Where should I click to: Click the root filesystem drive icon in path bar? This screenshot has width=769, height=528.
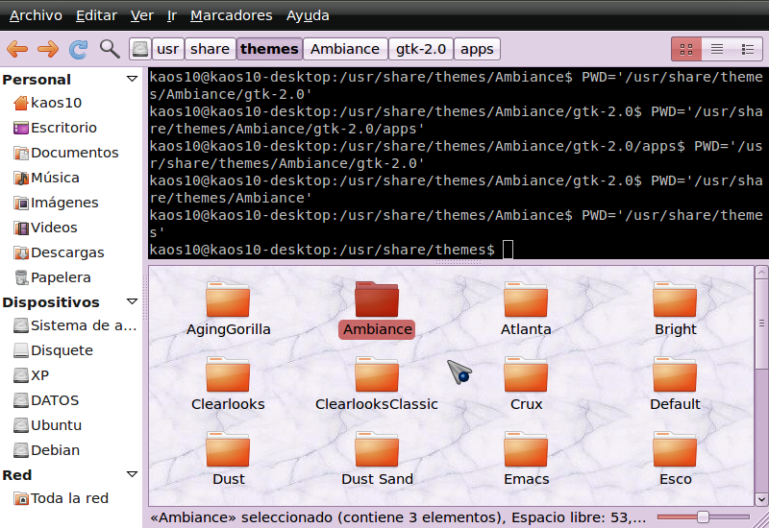(140, 49)
